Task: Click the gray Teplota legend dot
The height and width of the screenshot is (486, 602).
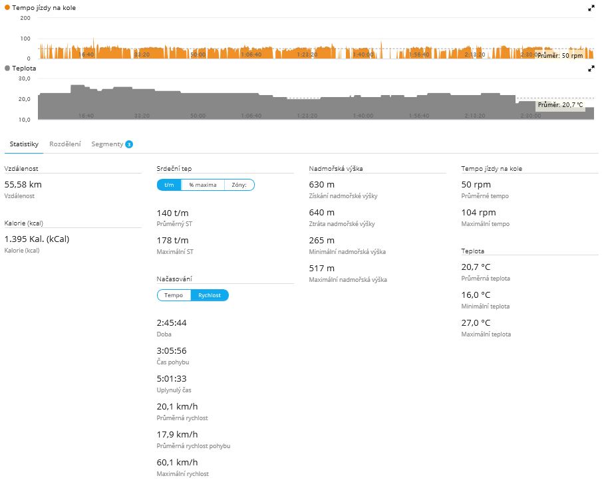Action: 7,68
